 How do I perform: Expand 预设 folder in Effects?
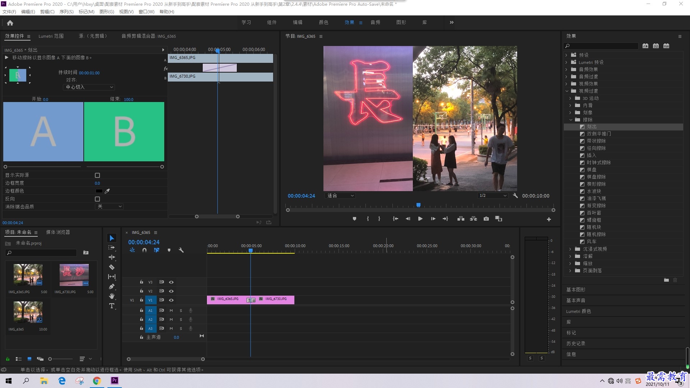[x=567, y=55]
